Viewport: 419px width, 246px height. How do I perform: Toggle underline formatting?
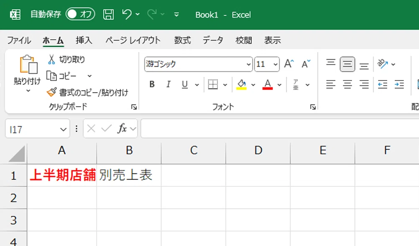185,85
